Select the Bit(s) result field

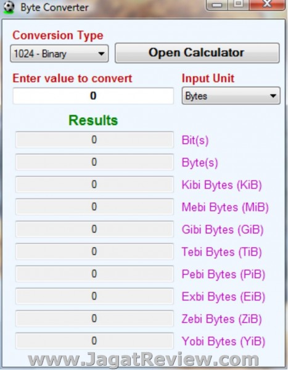(94, 140)
